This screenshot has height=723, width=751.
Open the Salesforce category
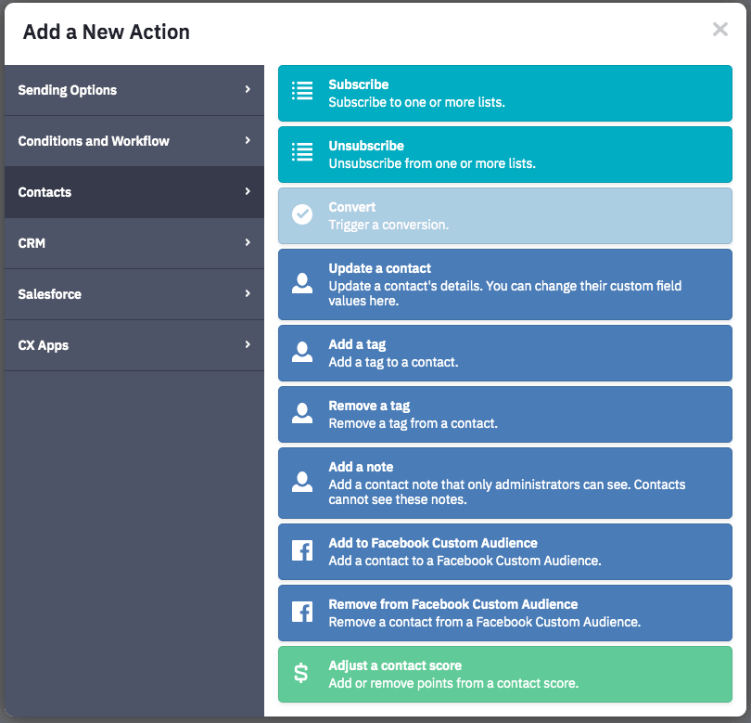coord(134,294)
